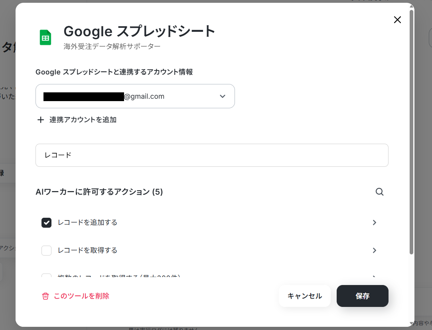Image resolution: width=432 pixels, height=330 pixels.
Task: Click the 保存 button
Action: pos(362,296)
